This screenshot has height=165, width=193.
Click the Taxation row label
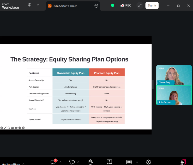point(32,109)
